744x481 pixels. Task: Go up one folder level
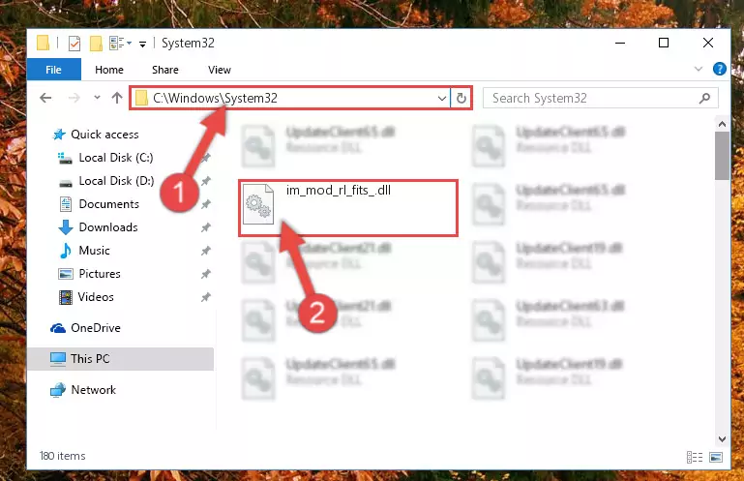pos(117,98)
